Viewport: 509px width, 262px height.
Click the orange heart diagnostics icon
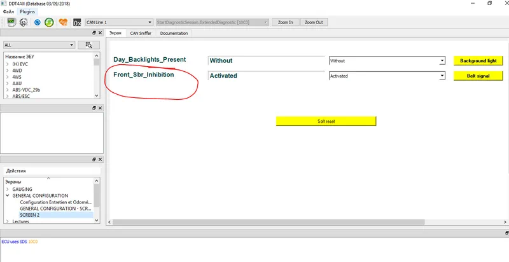point(63,22)
